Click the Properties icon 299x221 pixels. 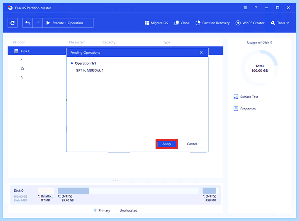pos(236,109)
